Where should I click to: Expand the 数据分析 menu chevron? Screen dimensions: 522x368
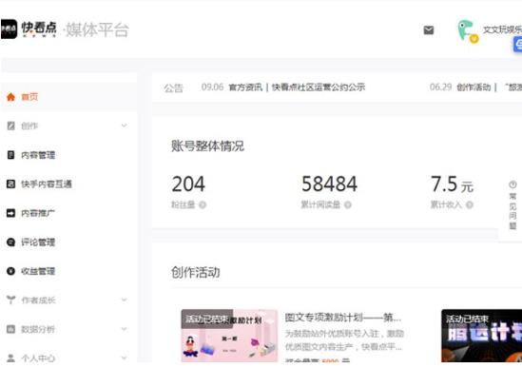125,329
